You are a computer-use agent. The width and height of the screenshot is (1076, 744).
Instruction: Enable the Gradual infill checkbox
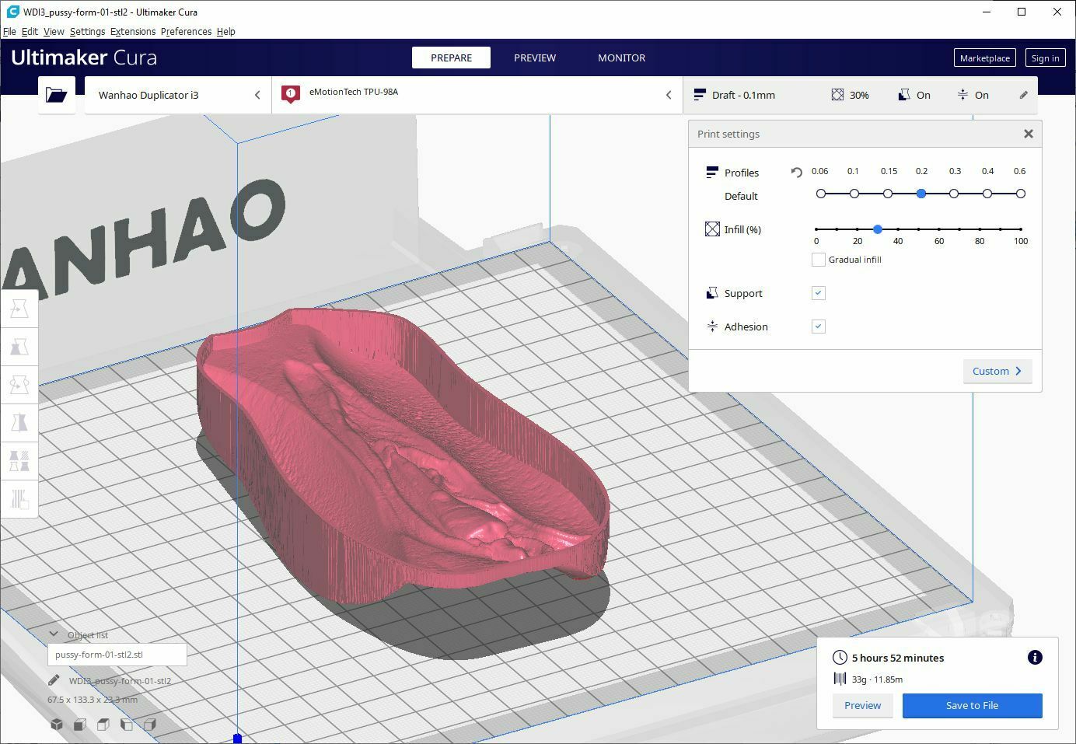(818, 260)
